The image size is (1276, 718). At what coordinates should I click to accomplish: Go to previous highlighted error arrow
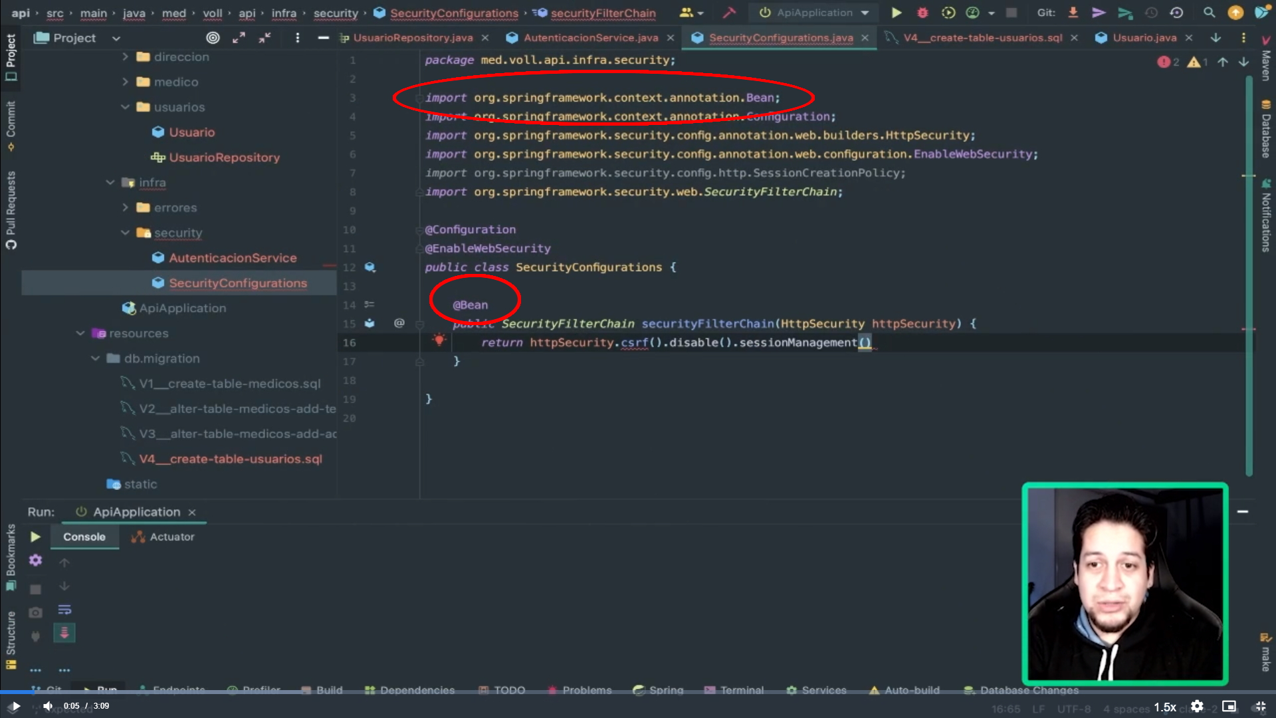(1223, 62)
